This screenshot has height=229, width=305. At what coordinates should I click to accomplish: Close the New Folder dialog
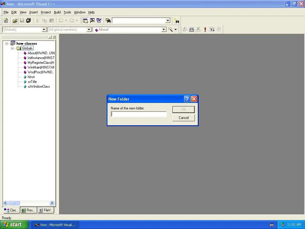coord(194,99)
